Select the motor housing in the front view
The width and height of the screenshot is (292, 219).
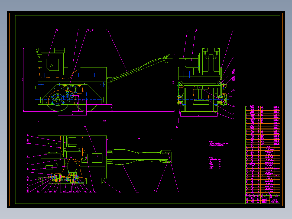click(x=192, y=63)
